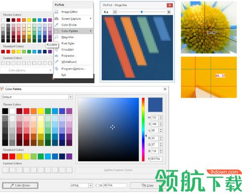
Task: Close the PicPick Magnifier window
Action: pos(170,5)
